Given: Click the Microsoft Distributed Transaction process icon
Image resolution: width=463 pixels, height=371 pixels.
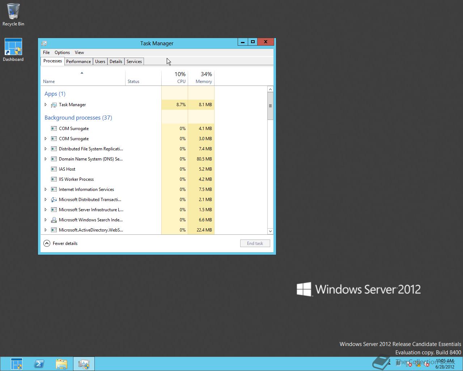Looking at the screenshot, I should coord(54,200).
